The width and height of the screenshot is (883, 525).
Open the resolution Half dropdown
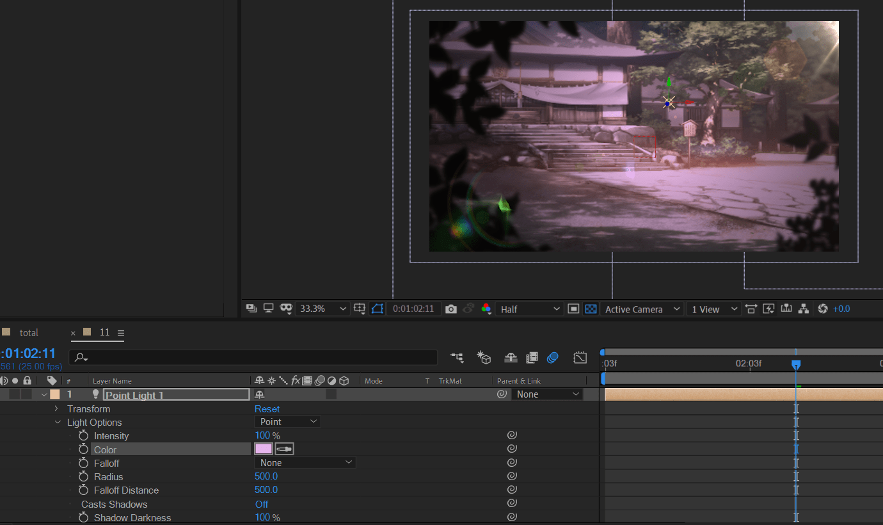[530, 309]
